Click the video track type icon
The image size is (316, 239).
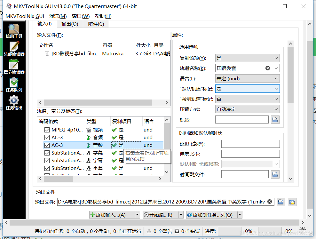[x=89, y=130]
